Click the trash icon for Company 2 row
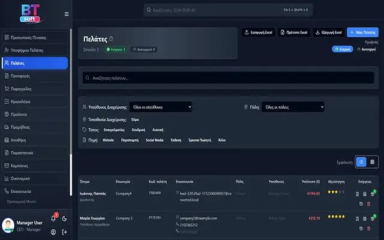This screenshot has height=240, width=384. (368, 228)
